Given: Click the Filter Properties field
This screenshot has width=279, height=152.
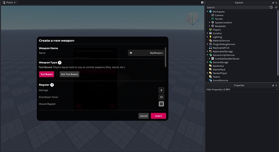Looking at the screenshot, I should coord(241,90).
